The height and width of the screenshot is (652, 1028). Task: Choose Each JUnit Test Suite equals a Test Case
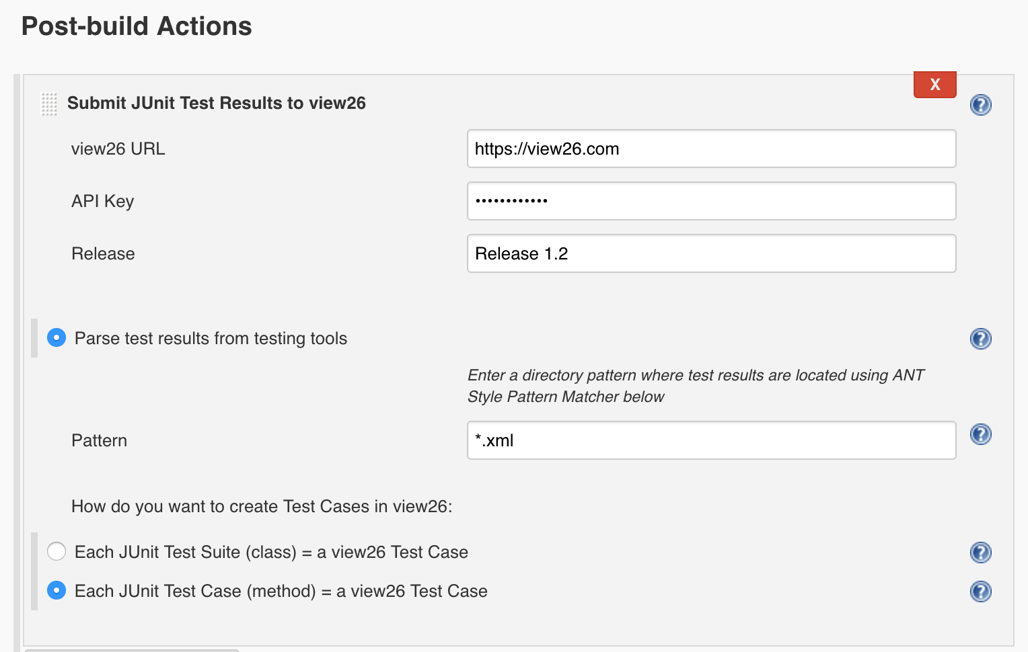[x=57, y=551]
